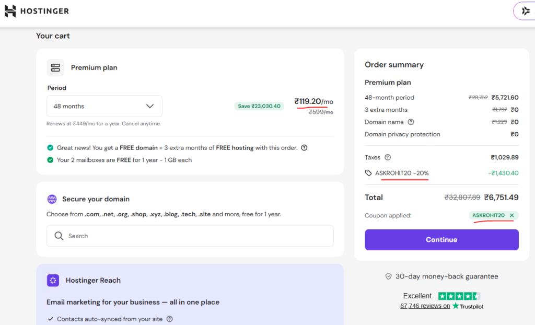Open the 48 months period dropdown
The image size is (535, 325).
tap(104, 106)
